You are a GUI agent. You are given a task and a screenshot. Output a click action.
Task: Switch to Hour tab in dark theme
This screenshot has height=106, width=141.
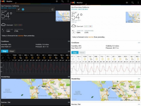pos(12,51)
